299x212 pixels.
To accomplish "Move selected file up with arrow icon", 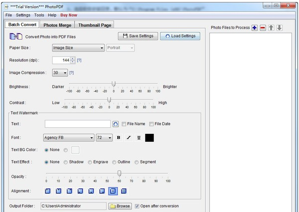I will click(271, 27).
